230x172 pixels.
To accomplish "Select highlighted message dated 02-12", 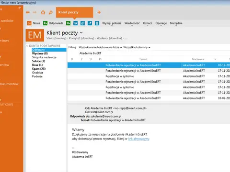I will [x=149, y=65].
